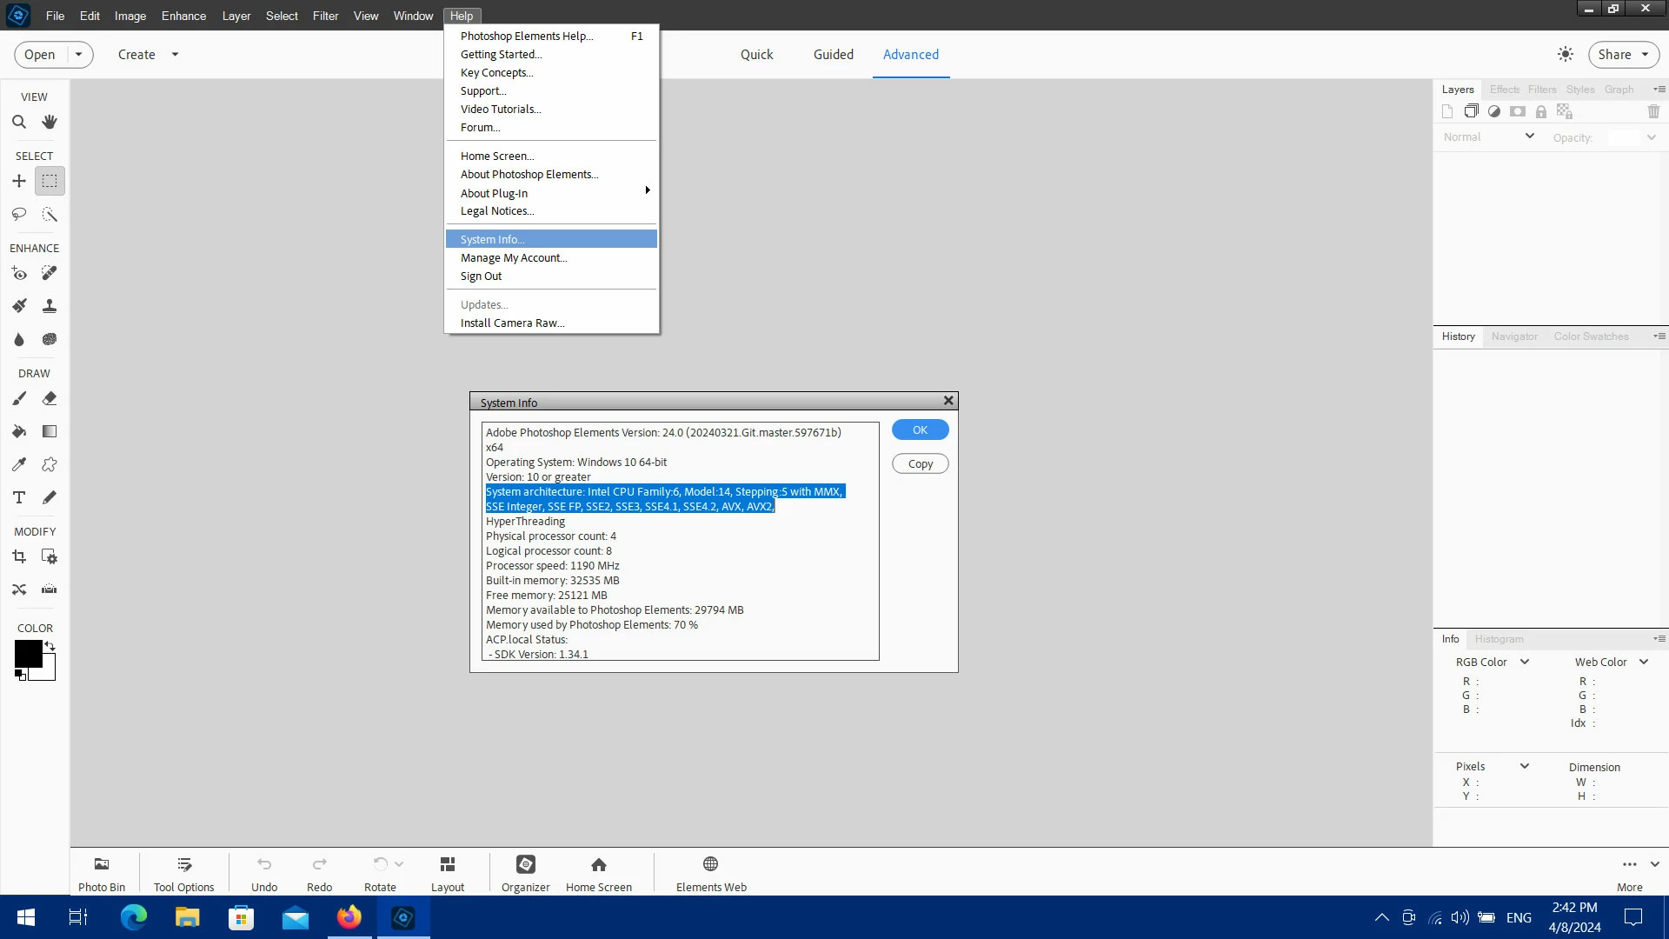Select the Hand tool
1669x939 pixels.
point(50,122)
